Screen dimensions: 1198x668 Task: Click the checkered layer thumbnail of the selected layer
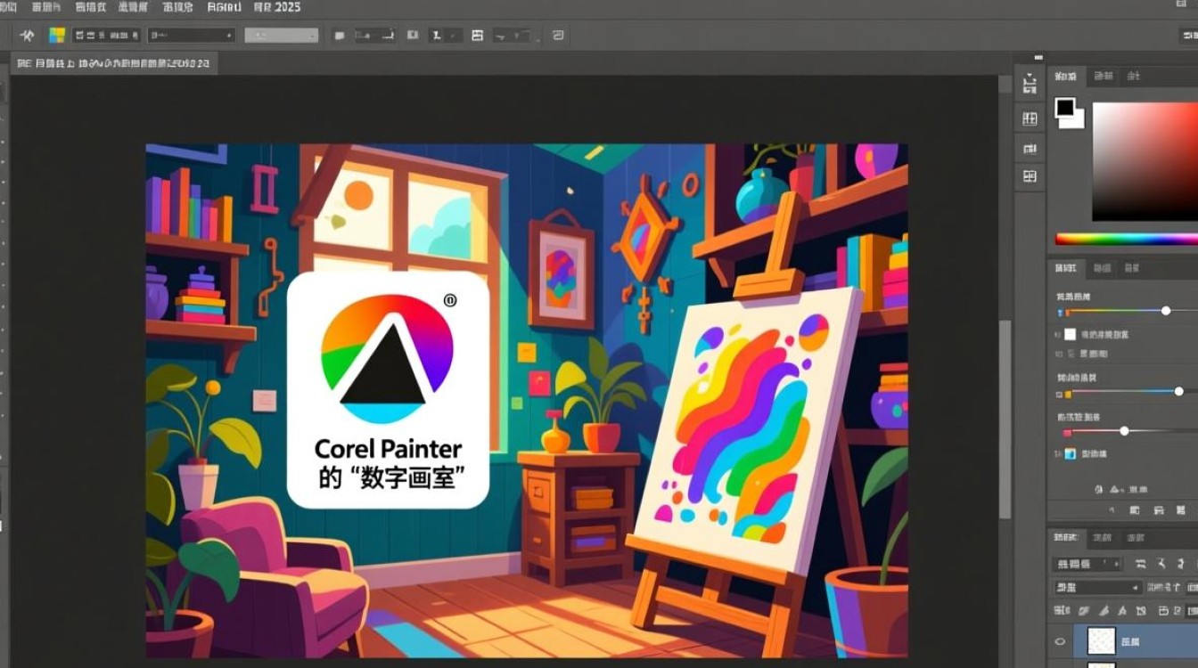coord(1101,640)
